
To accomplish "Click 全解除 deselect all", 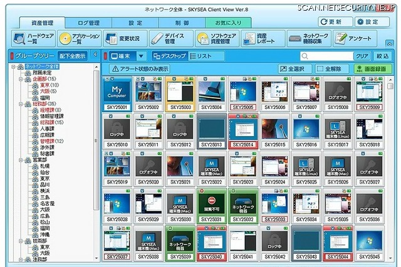I will (332, 69).
